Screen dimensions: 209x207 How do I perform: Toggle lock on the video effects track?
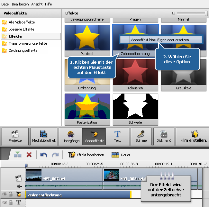[x=11, y=194]
